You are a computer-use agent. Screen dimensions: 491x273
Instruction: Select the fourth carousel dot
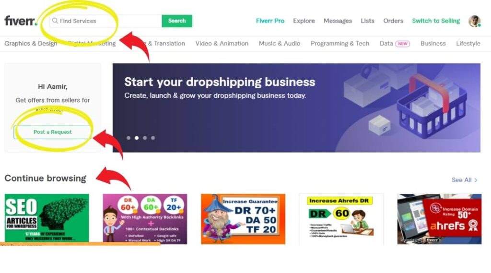(153, 138)
